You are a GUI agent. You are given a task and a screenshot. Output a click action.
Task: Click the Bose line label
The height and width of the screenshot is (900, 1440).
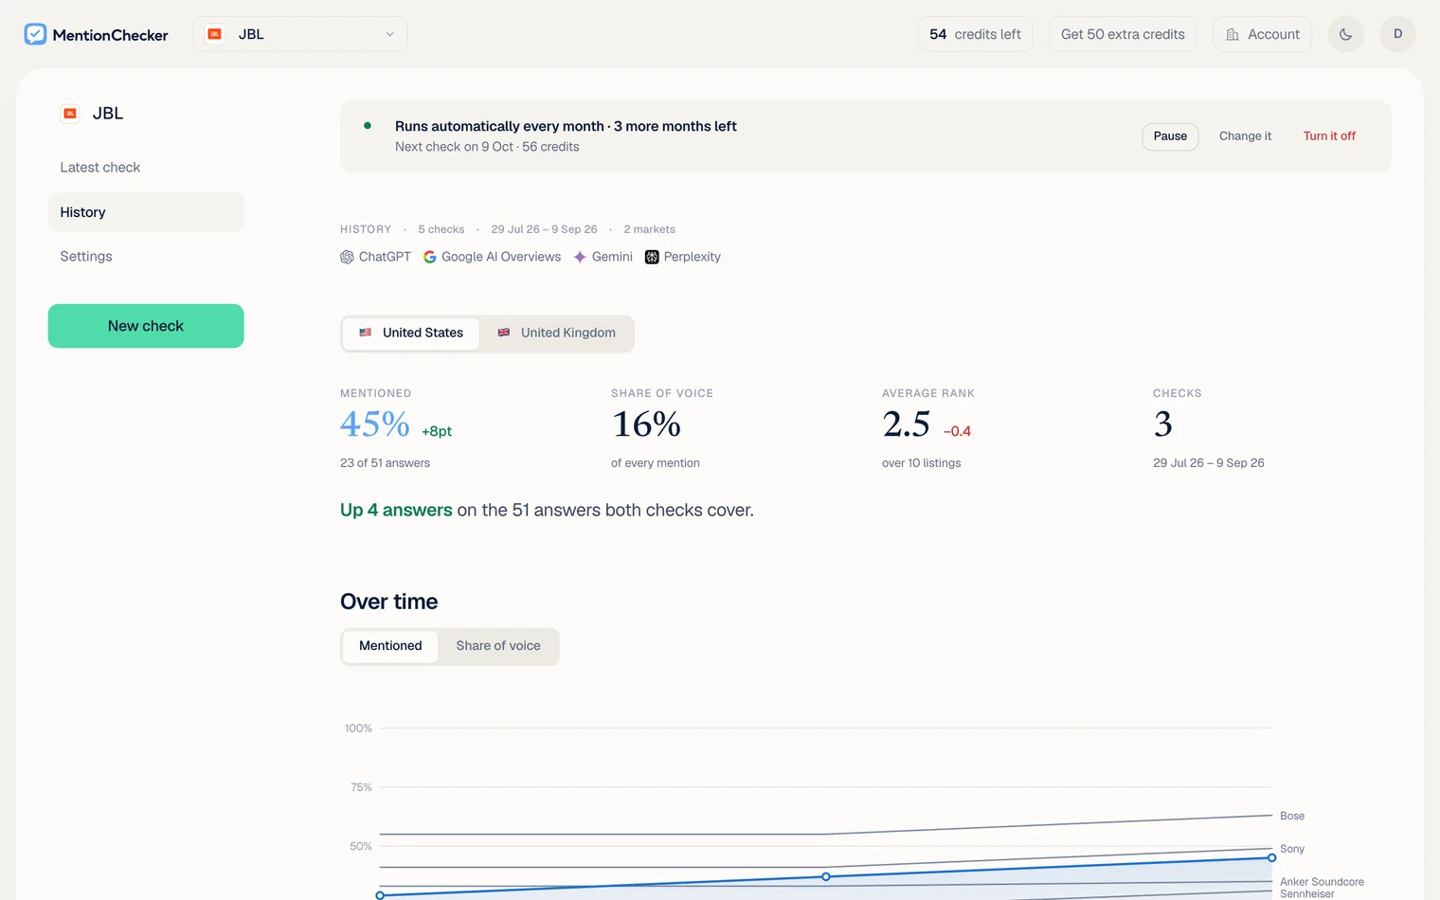(1292, 816)
